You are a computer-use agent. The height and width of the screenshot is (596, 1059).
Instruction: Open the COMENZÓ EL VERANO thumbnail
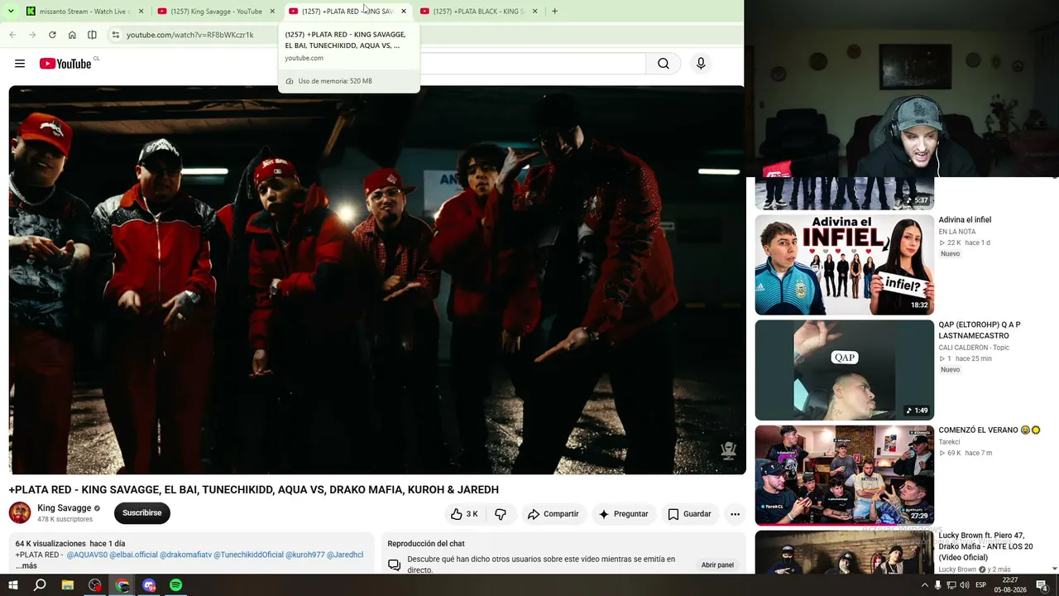[x=845, y=475]
